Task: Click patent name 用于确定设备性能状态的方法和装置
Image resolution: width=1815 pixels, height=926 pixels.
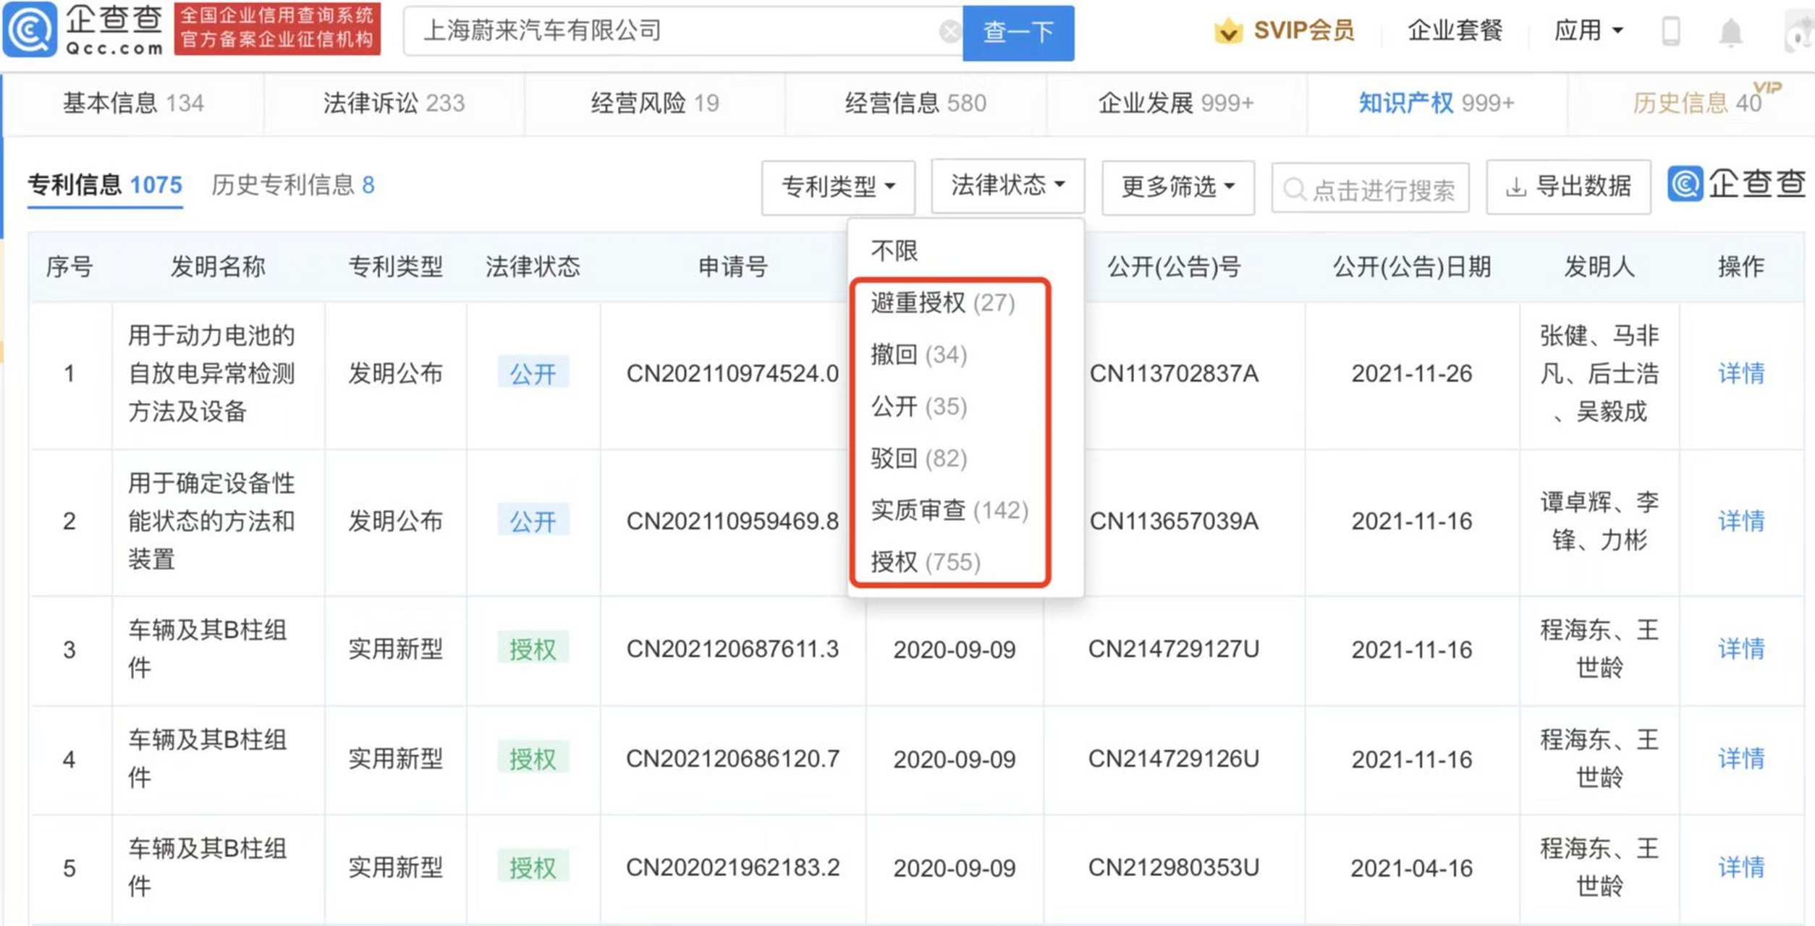Action: click(x=212, y=521)
